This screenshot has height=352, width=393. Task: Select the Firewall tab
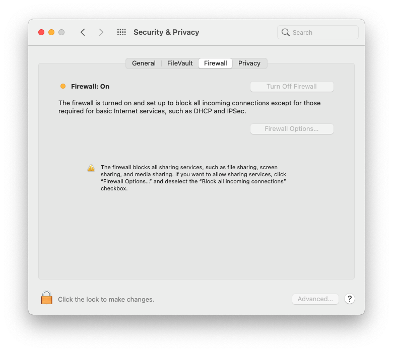[215, 63]
